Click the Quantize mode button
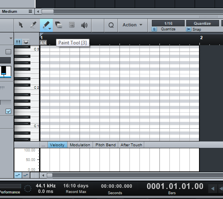The width and height of the screenshot is (223, 199). (x=202, y=23)
